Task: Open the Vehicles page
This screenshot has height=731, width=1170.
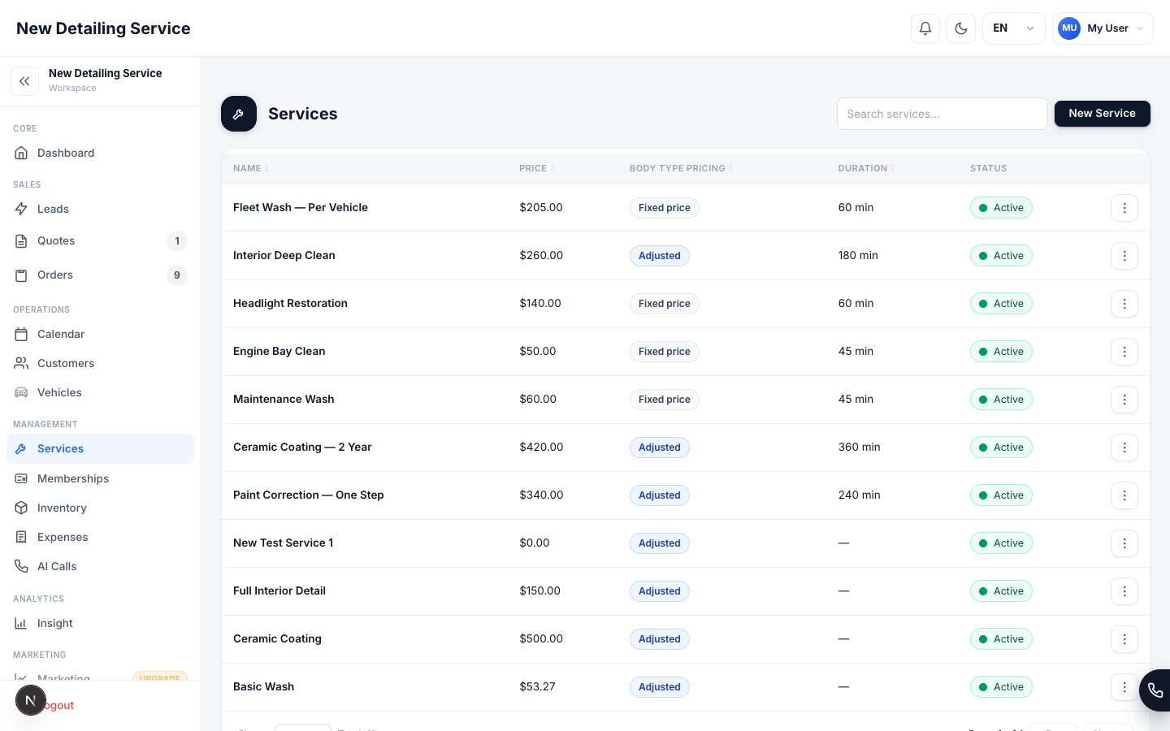Action: click(x=101, y=392)
